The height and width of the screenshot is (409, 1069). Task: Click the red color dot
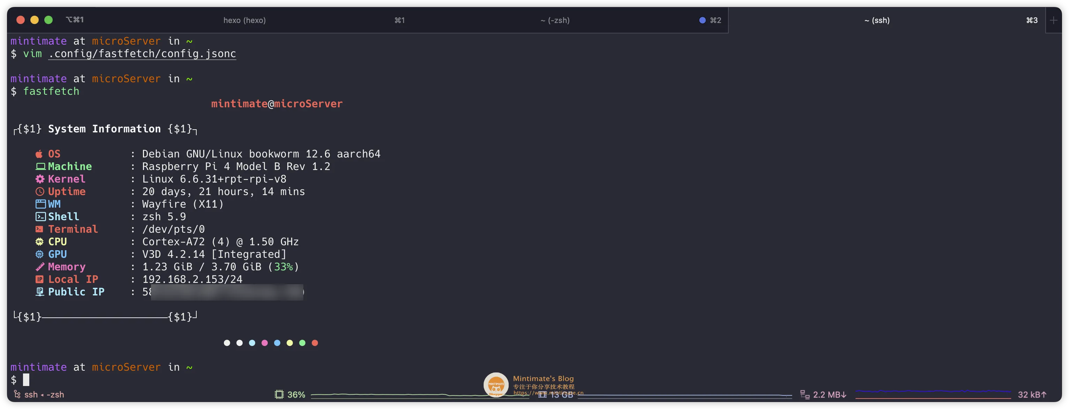pyautogui.click(x=314, y=342)
